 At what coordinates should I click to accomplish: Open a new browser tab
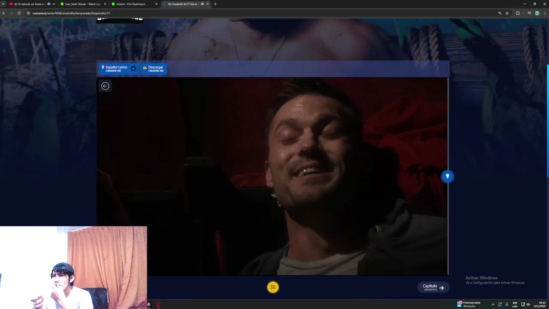(215, 4)
